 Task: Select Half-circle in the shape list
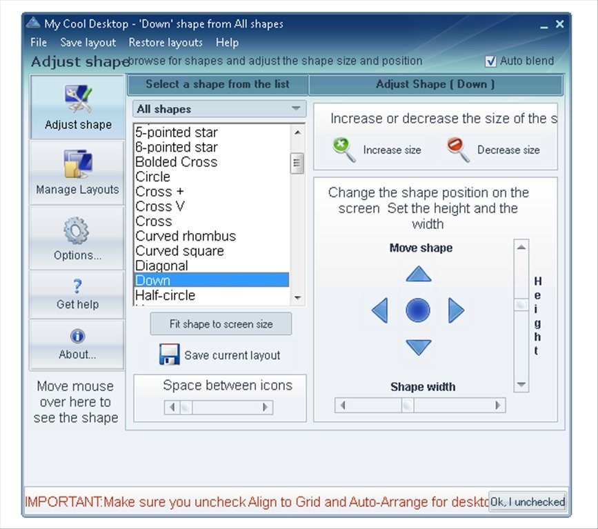tap(212, 295)
